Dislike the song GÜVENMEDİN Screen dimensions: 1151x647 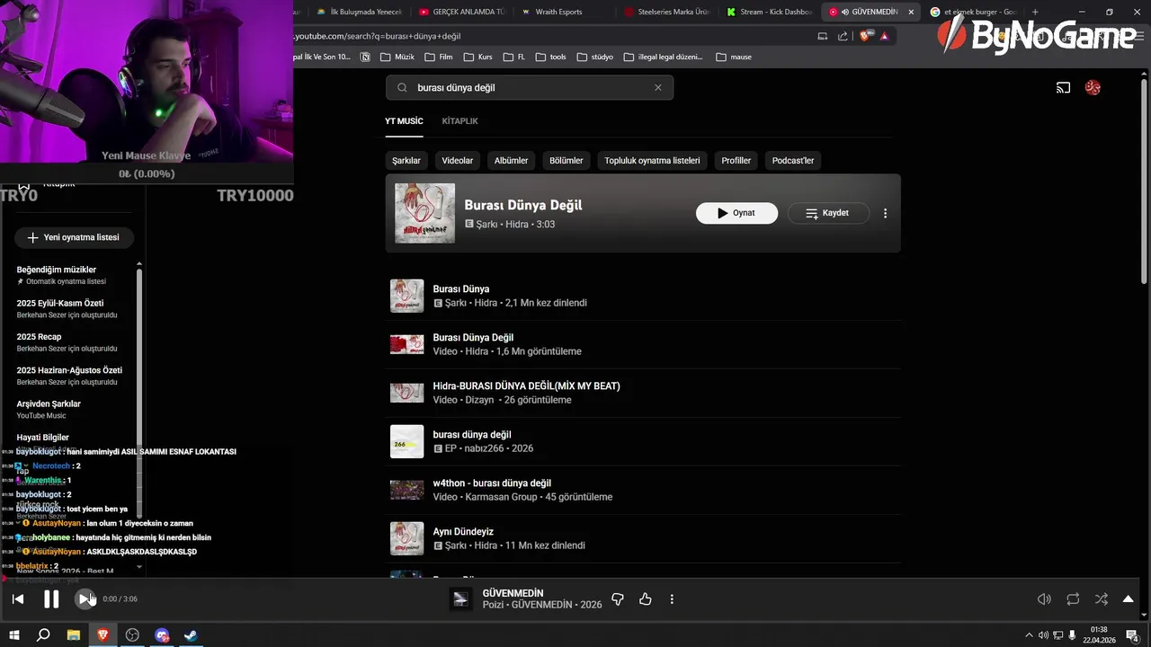618,599
